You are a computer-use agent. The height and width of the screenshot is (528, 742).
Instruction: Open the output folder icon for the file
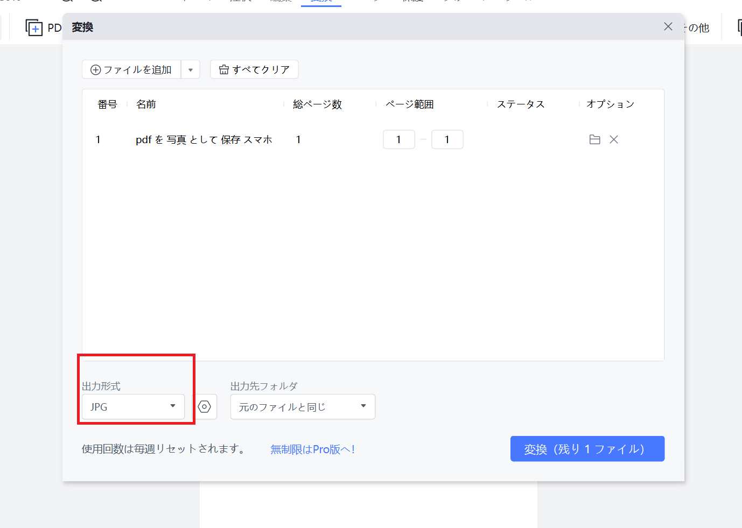[594, 139]
